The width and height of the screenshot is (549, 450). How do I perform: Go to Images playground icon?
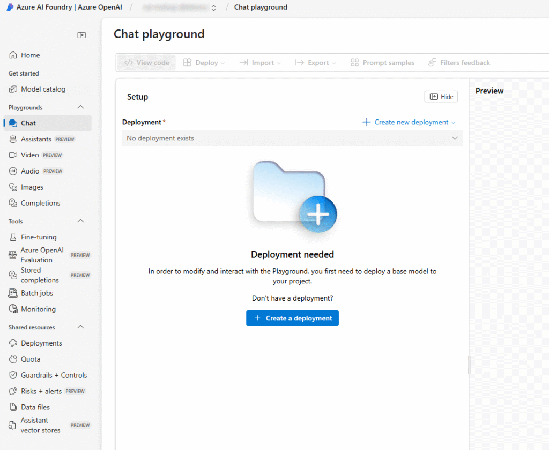13,187
